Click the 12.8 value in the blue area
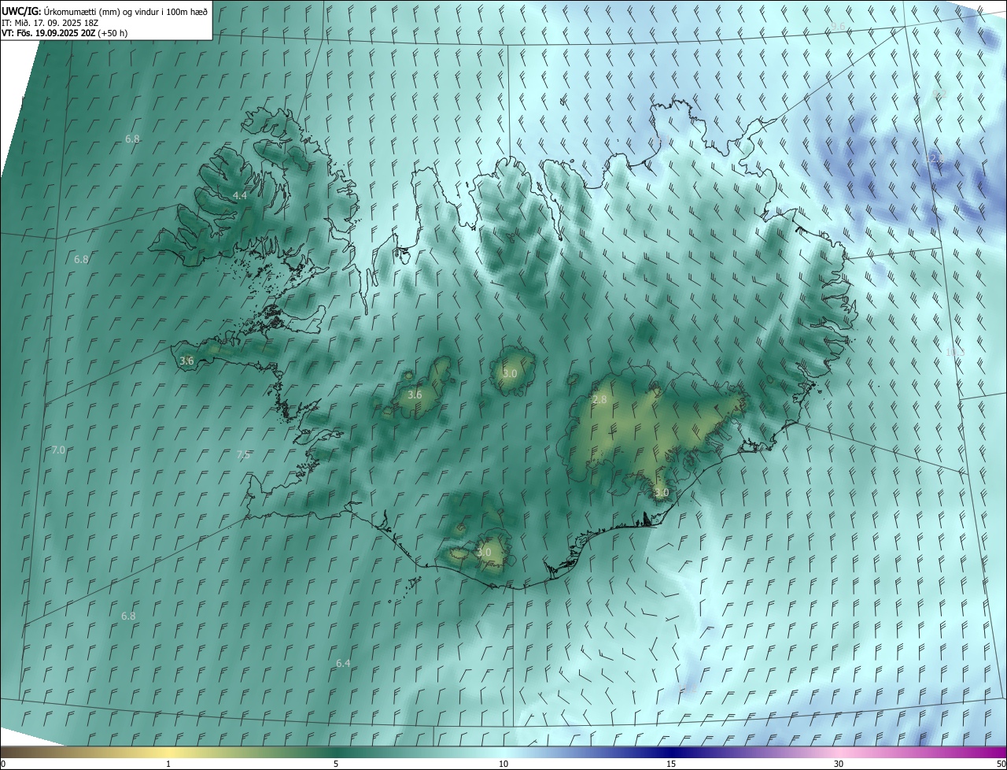1007x770 pixels. 935,159
